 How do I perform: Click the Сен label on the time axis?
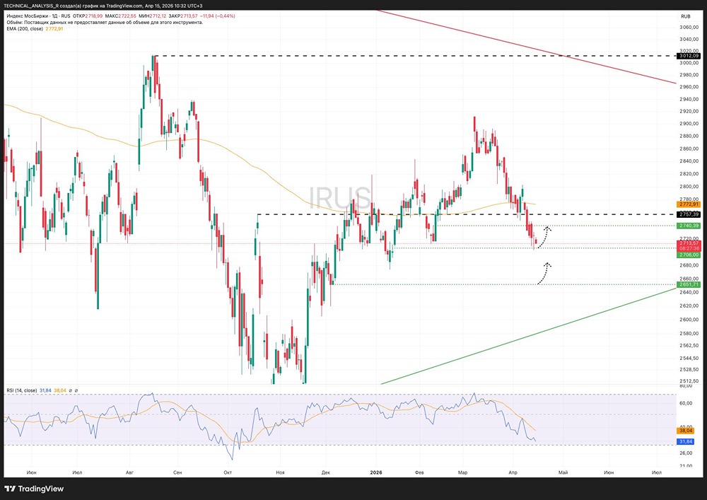177,472
